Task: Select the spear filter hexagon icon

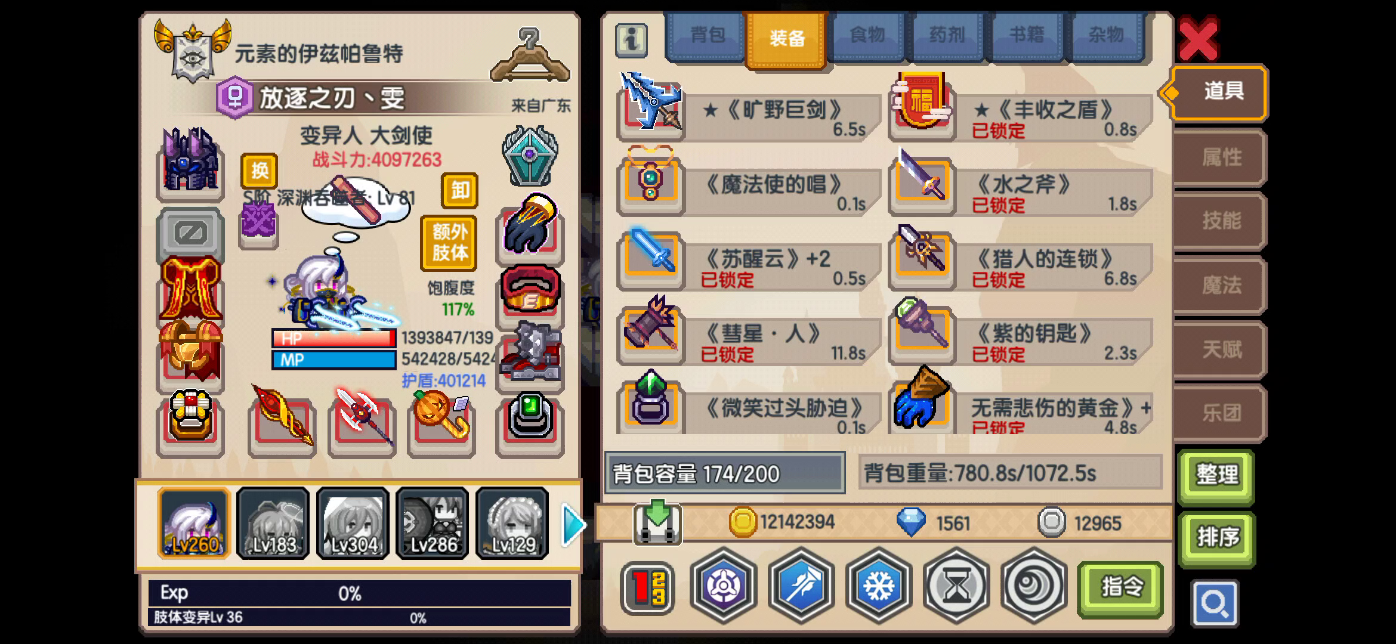Action: 801,586
